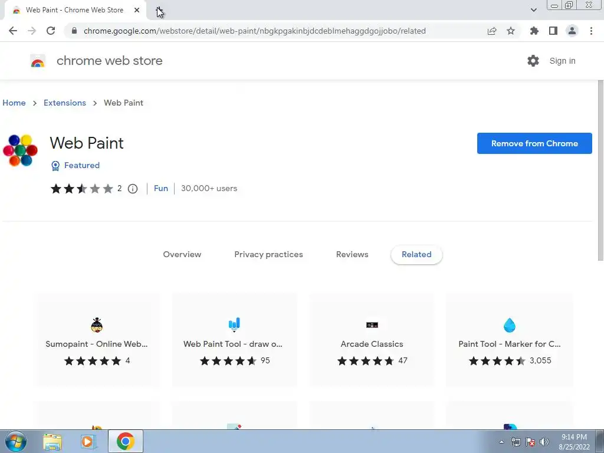Close the Web Paint browser tab
Screen dimensions: 604x453
point(137,10)
